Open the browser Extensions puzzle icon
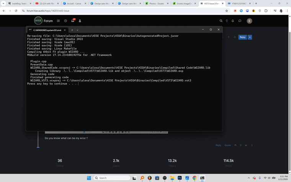291x182 pixels. (266, 11)
